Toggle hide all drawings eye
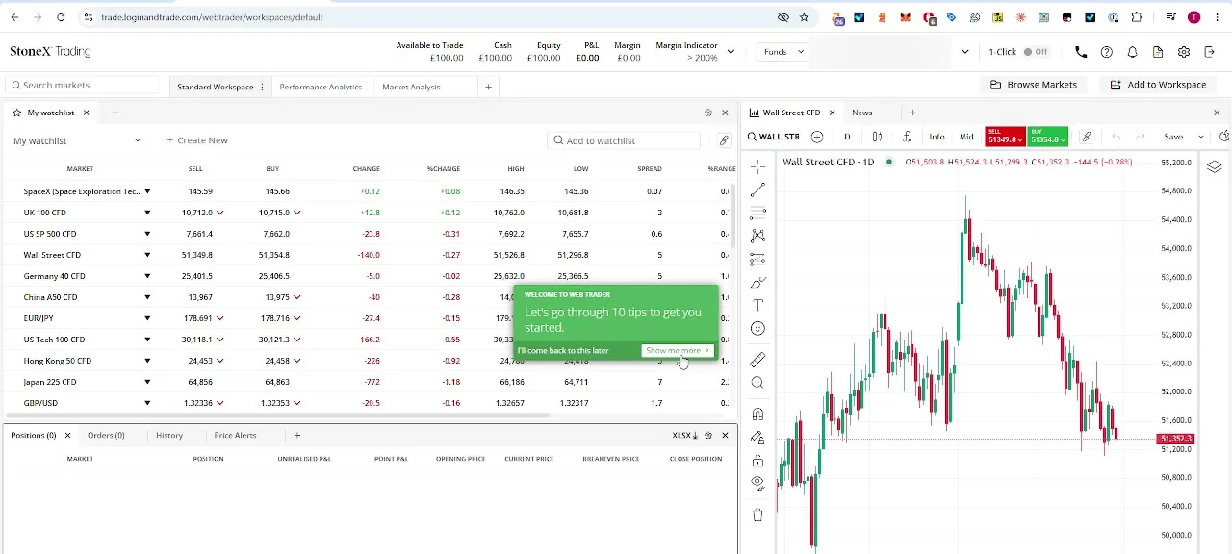 757,484
